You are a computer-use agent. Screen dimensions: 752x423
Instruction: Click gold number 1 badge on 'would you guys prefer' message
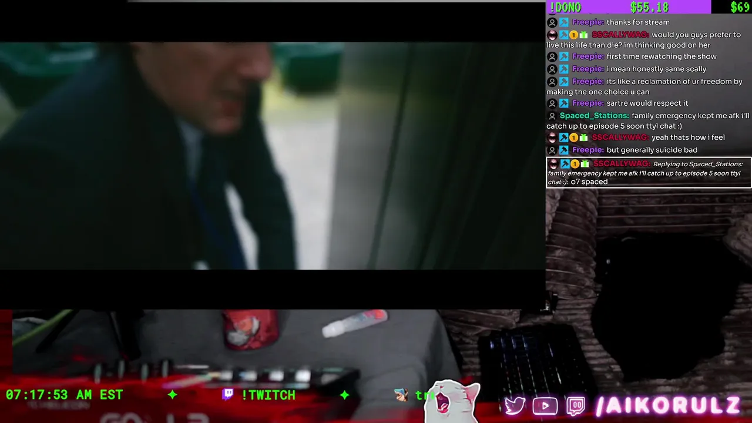[573, 35]
